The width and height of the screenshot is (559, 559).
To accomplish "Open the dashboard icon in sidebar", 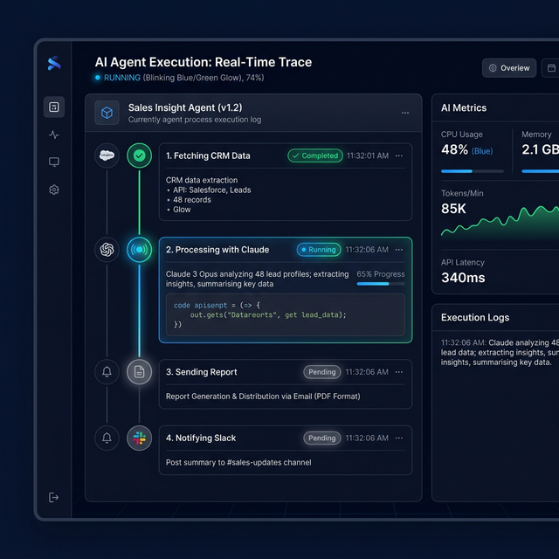I will click(x=54, y=107).
